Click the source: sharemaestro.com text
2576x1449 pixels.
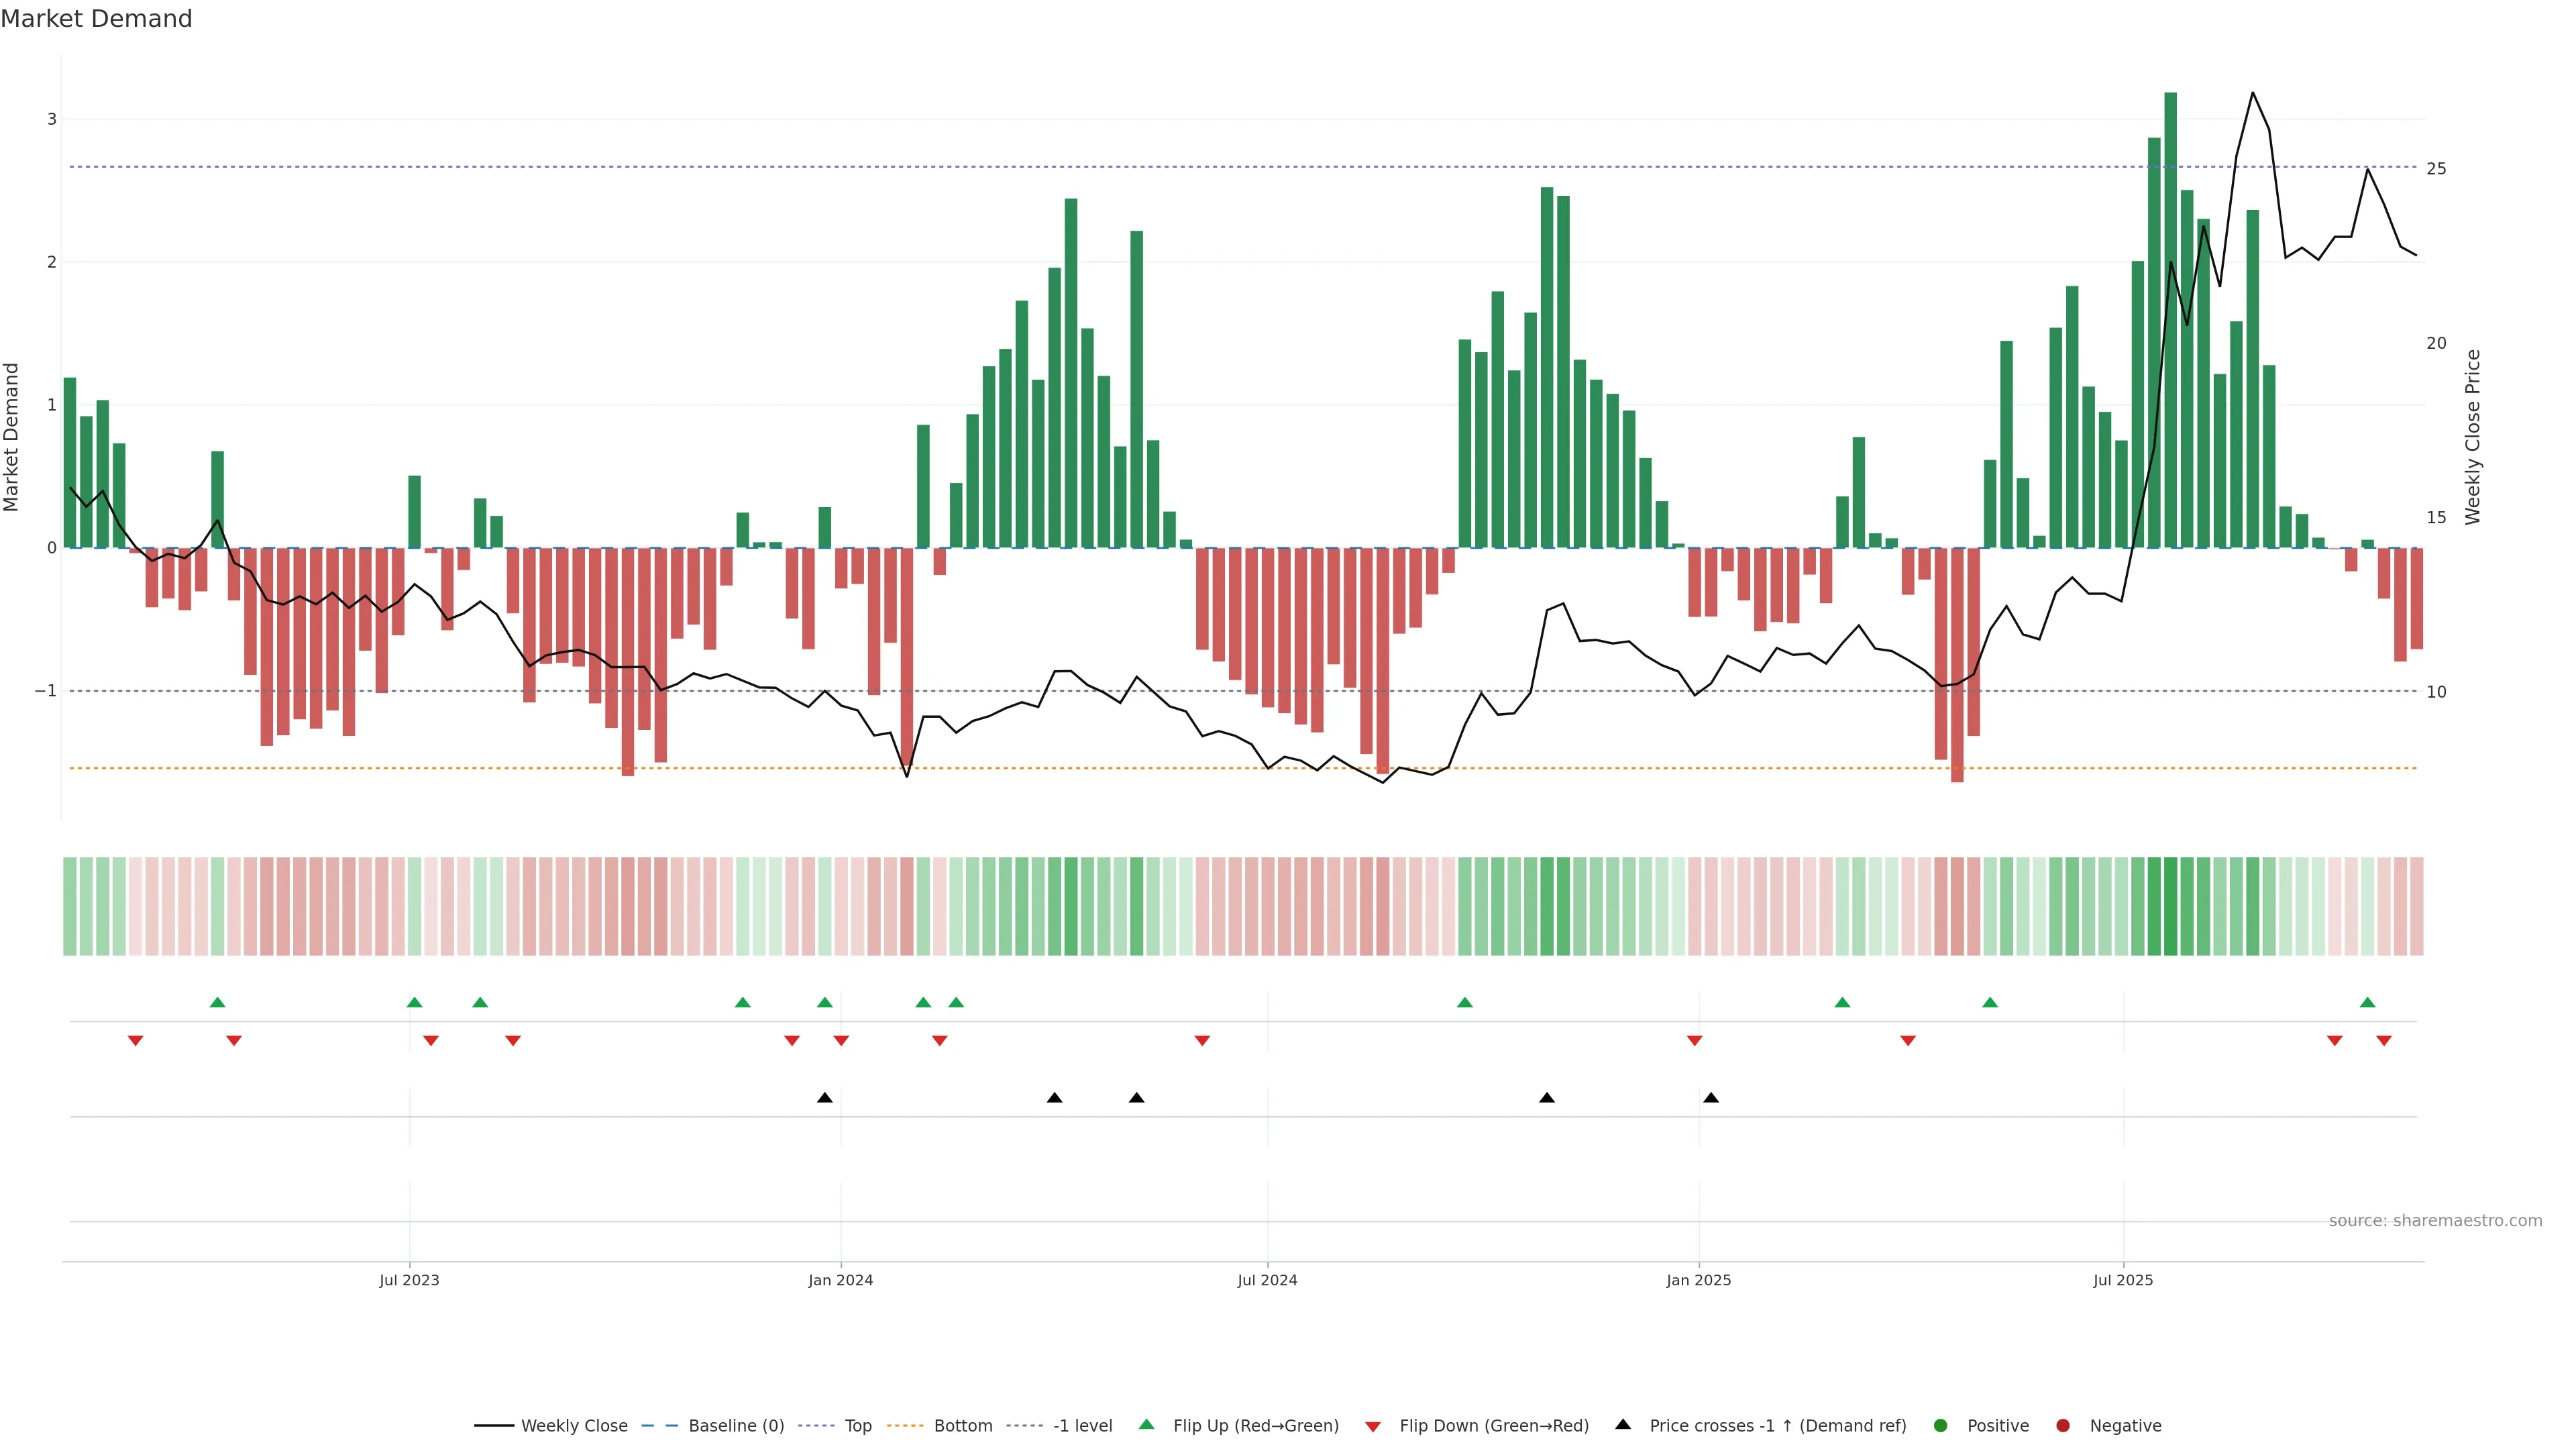tap(2435, 1221)
